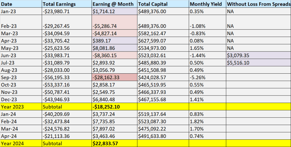Viewport: 291px width, 147px height.
Task: Select the Total Capital header cell
Action: coord(163,4)
